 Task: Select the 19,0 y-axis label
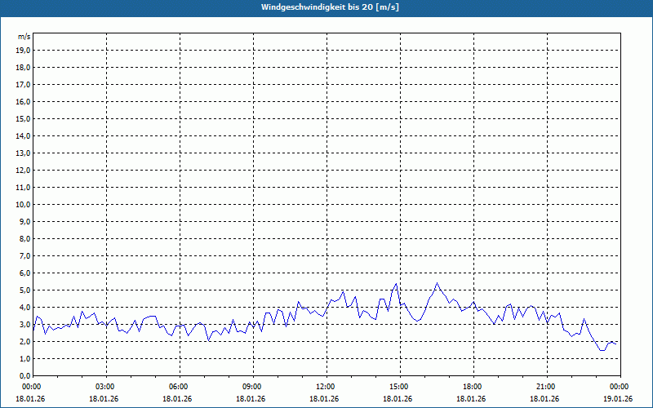pos(24,50)
